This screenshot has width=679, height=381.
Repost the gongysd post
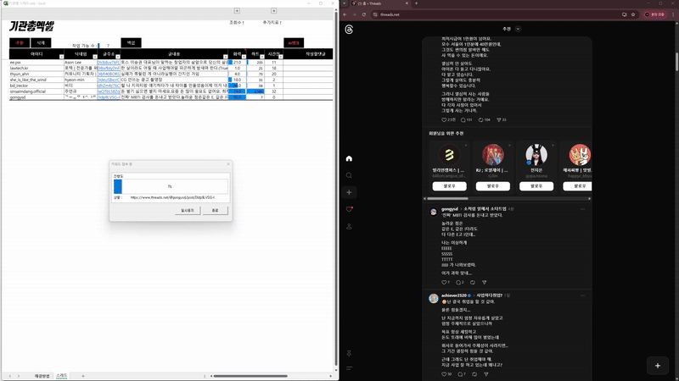coord(473,283)
